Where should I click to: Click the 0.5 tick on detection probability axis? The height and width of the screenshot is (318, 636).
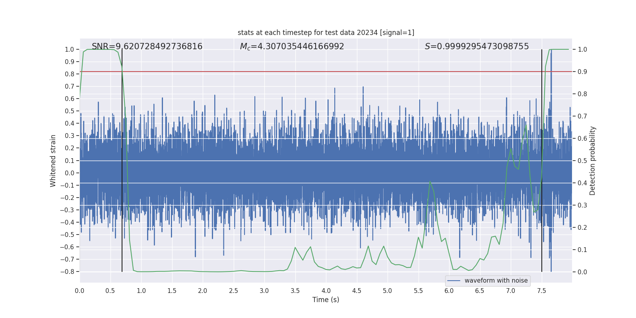pyautogui.click(x=582, y=161)
